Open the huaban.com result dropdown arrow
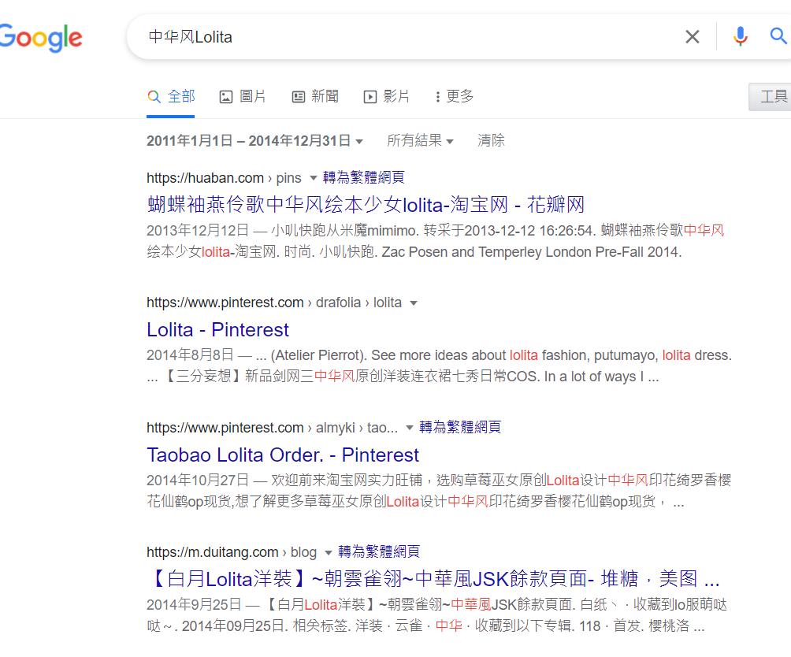This screenshot has width=791, height=657. pos(313,178)
